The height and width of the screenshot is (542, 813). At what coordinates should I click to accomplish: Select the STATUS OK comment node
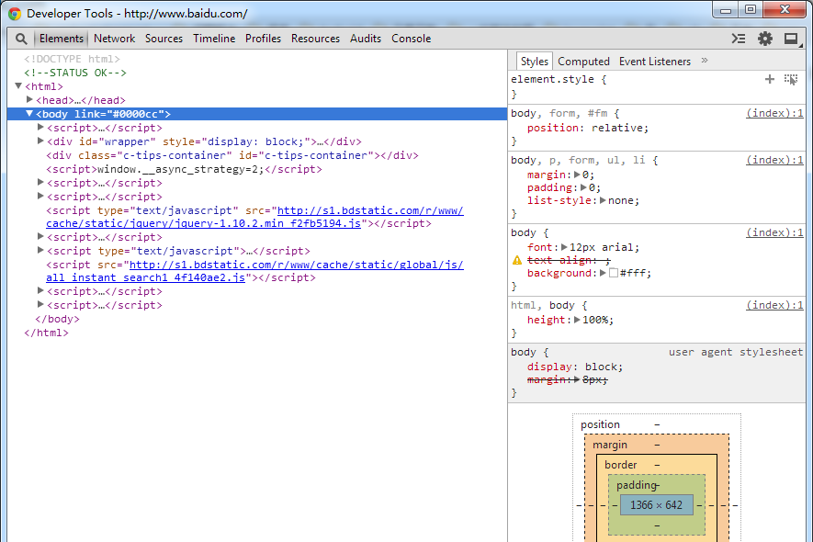[75, 73]
